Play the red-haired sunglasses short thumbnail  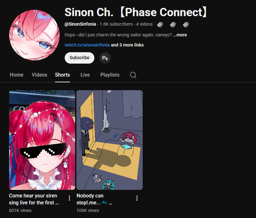42,140
